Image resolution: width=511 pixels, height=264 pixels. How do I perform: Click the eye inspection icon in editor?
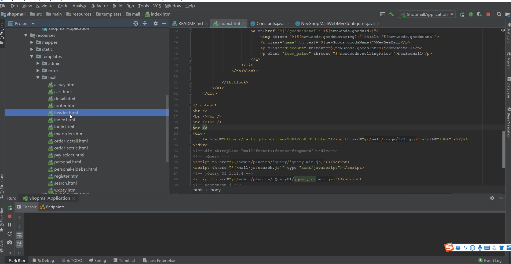point(503,30)
